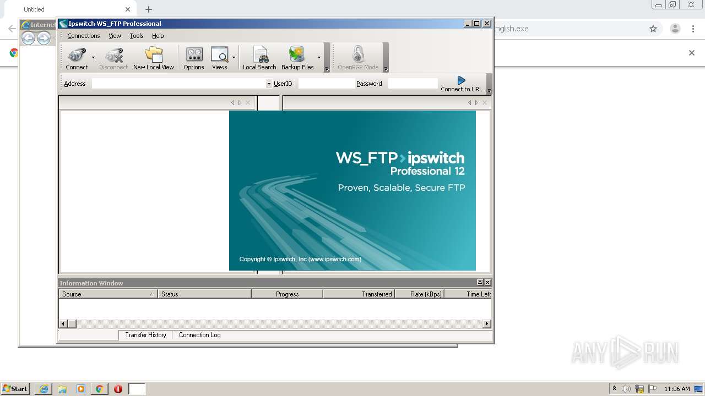Close the right pane tab
Image resolution: width=705 pixels, height=396 pixels.
click(x=485, y=103)
